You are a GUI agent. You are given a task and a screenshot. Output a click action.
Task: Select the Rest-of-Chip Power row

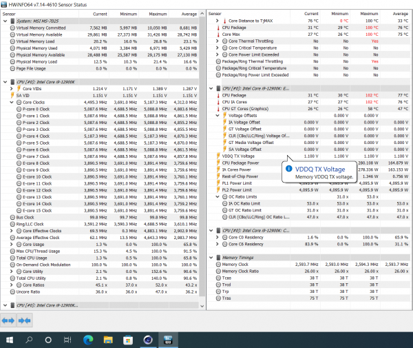(308, 176)
